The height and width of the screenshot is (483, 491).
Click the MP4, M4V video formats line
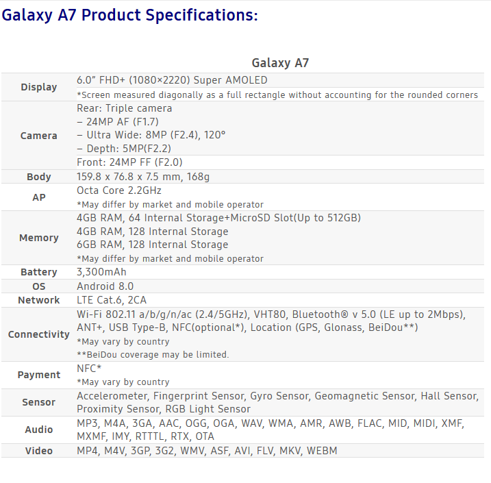[x=207, y=451]
